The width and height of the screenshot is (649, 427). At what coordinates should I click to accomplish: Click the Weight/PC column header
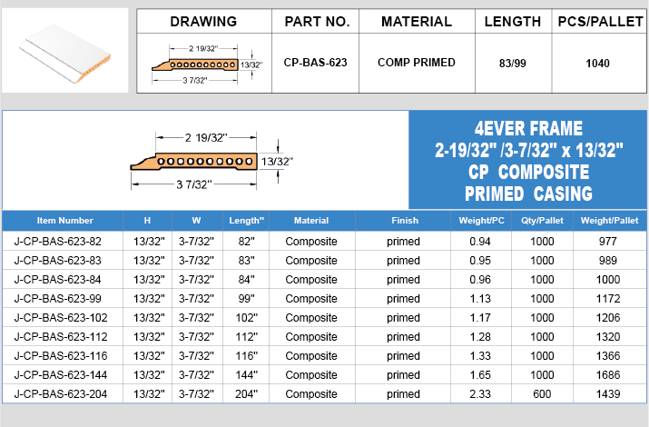point(481,221)
